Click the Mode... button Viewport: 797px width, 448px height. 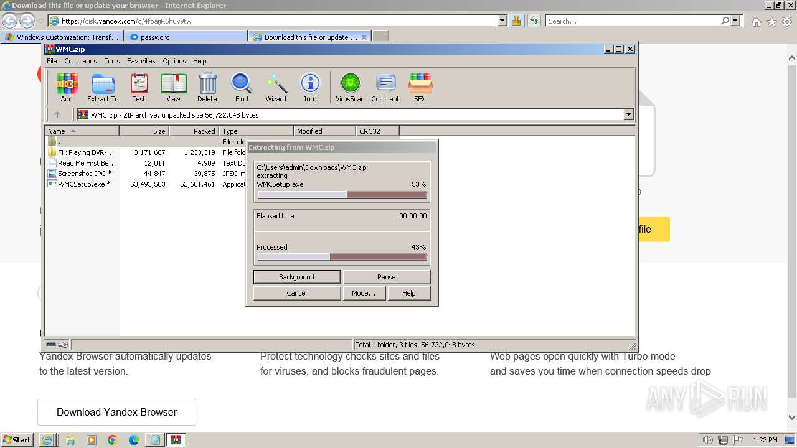364,293
